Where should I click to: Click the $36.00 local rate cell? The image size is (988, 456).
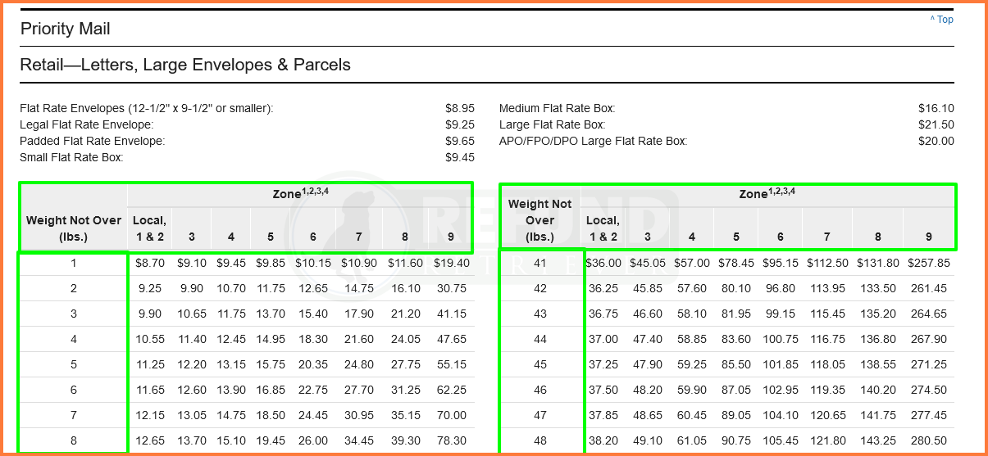(603, 264)
